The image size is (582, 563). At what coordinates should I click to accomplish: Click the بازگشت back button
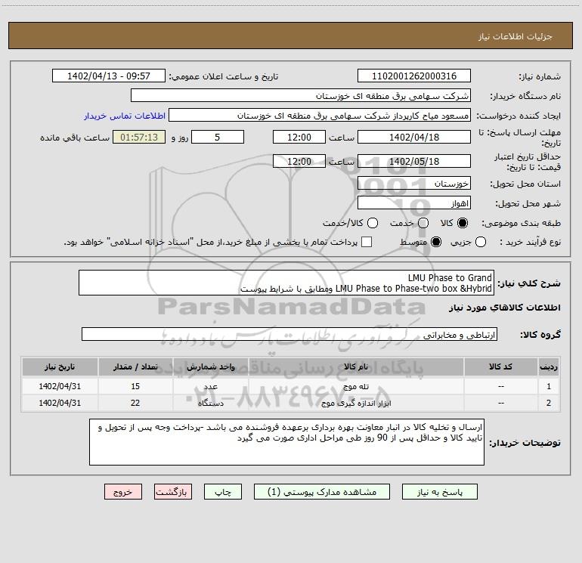(173, 492)
